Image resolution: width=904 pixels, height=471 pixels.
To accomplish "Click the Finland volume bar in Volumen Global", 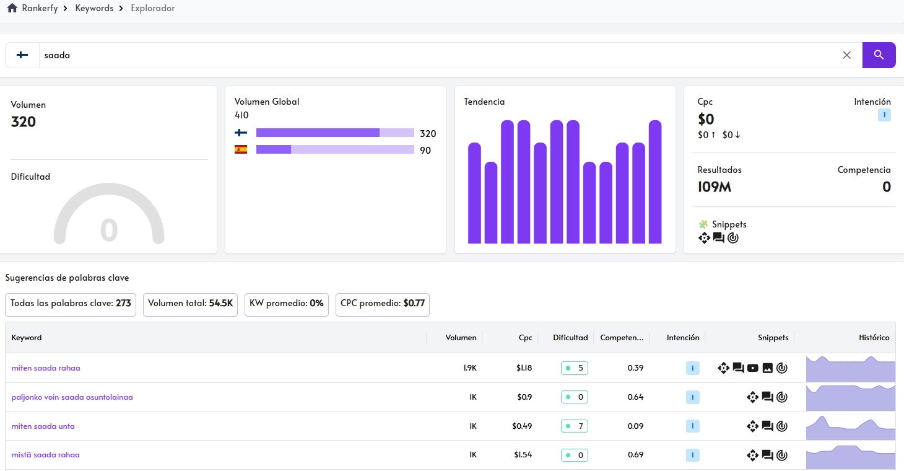I will pyautogui.click(x=334, y=133).
